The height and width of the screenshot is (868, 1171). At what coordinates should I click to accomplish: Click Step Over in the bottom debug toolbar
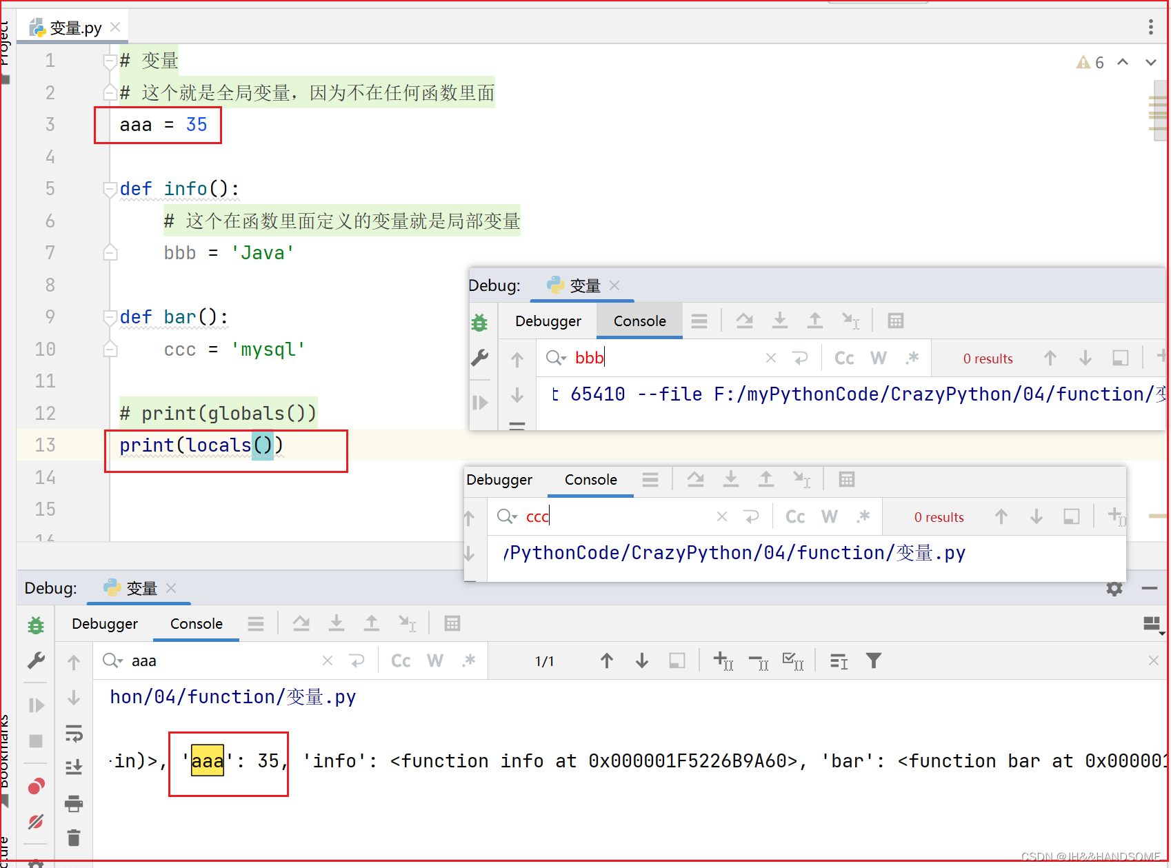[301, 624]
